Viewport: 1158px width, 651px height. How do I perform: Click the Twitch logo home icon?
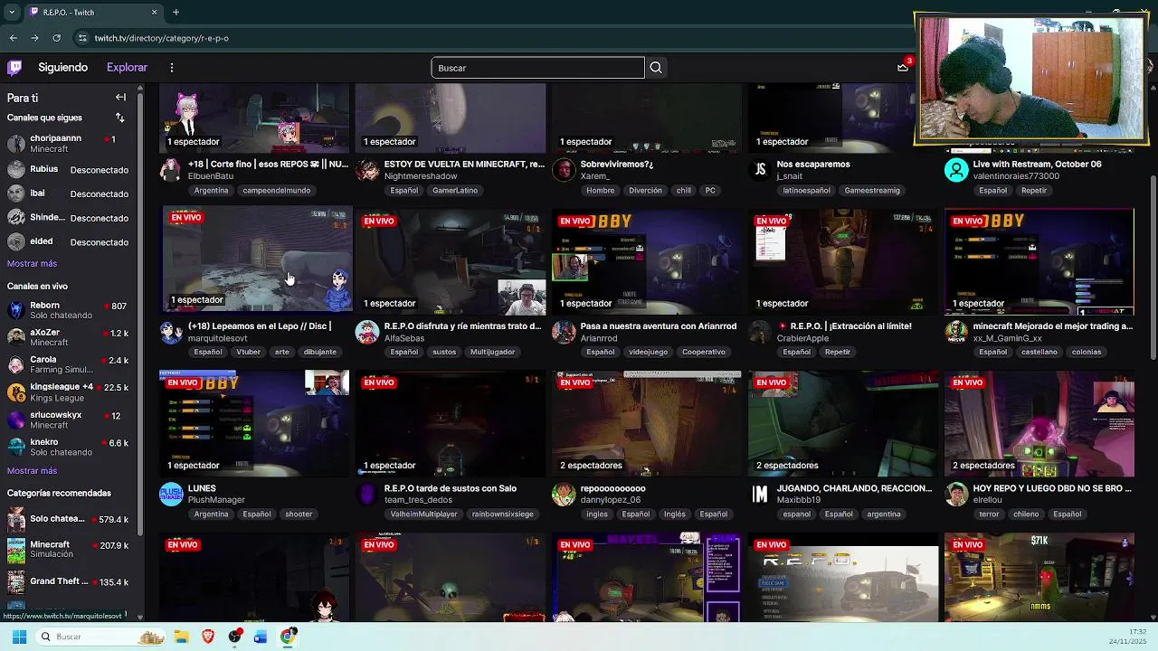[14, 67]
